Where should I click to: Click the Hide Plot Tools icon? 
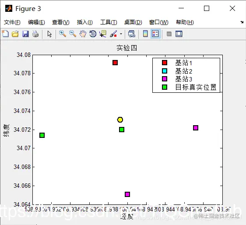(x=169, y=34)
